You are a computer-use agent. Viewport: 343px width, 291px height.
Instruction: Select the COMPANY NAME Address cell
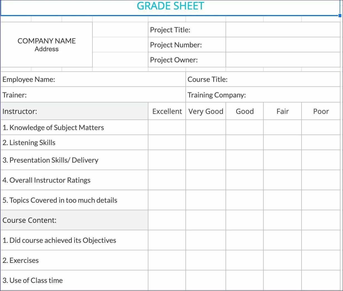(x=46, y=45)
